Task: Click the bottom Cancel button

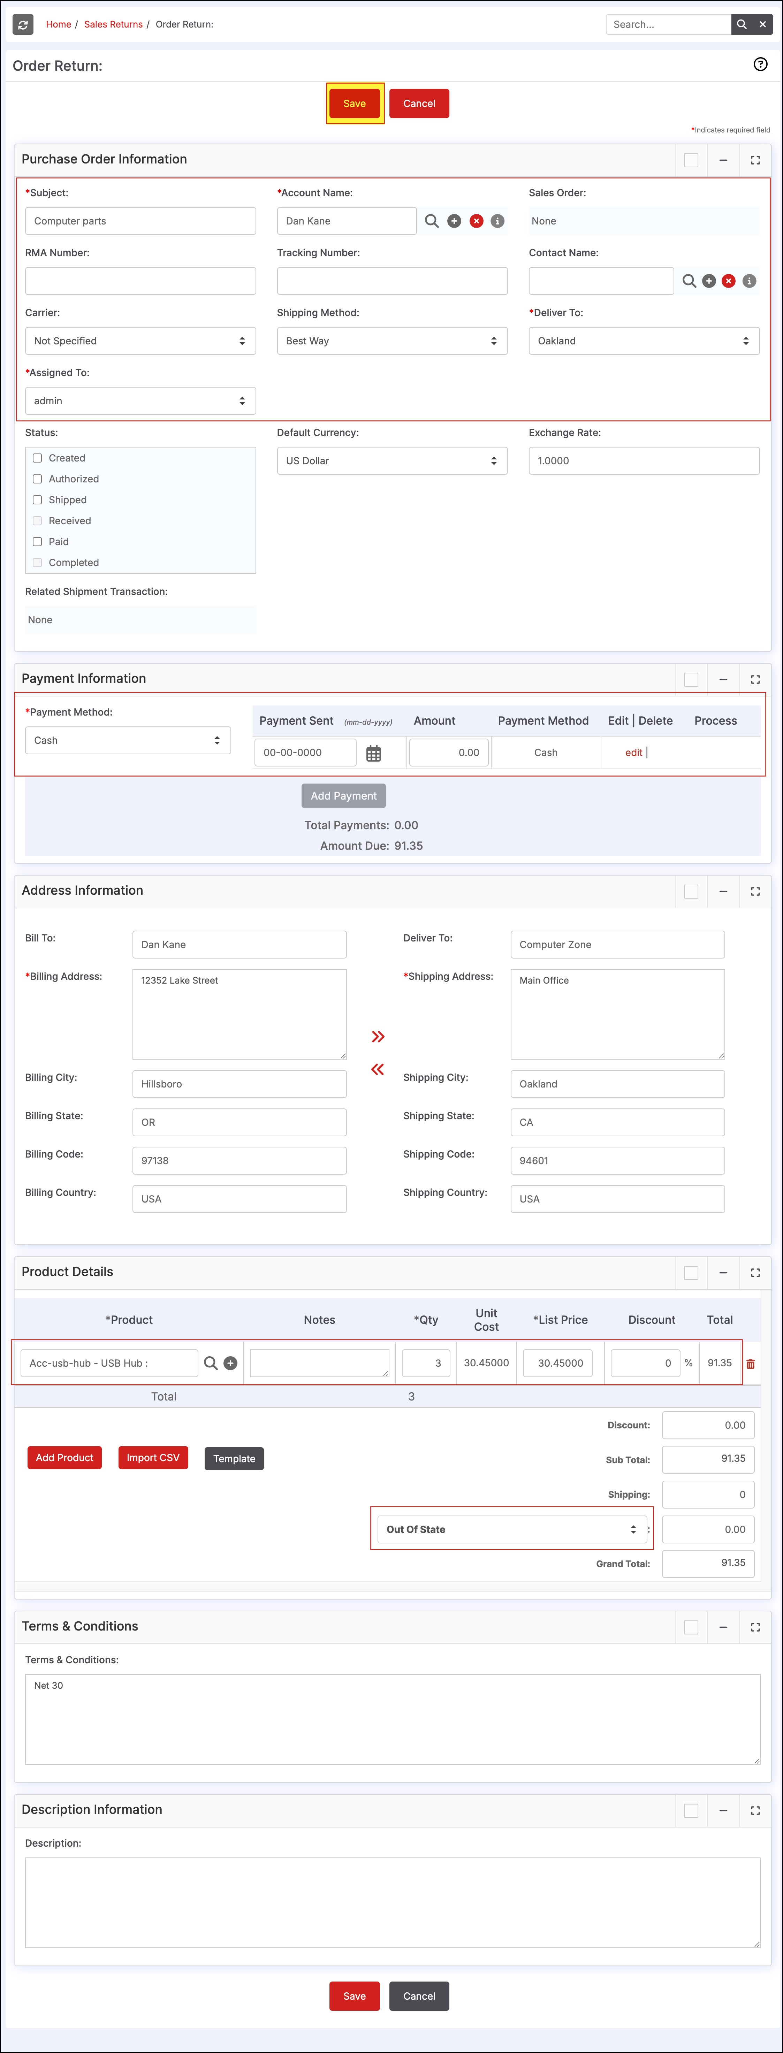Action: 419,1997
